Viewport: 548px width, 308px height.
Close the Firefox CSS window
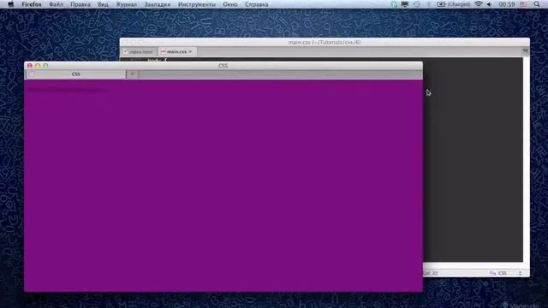30,66
